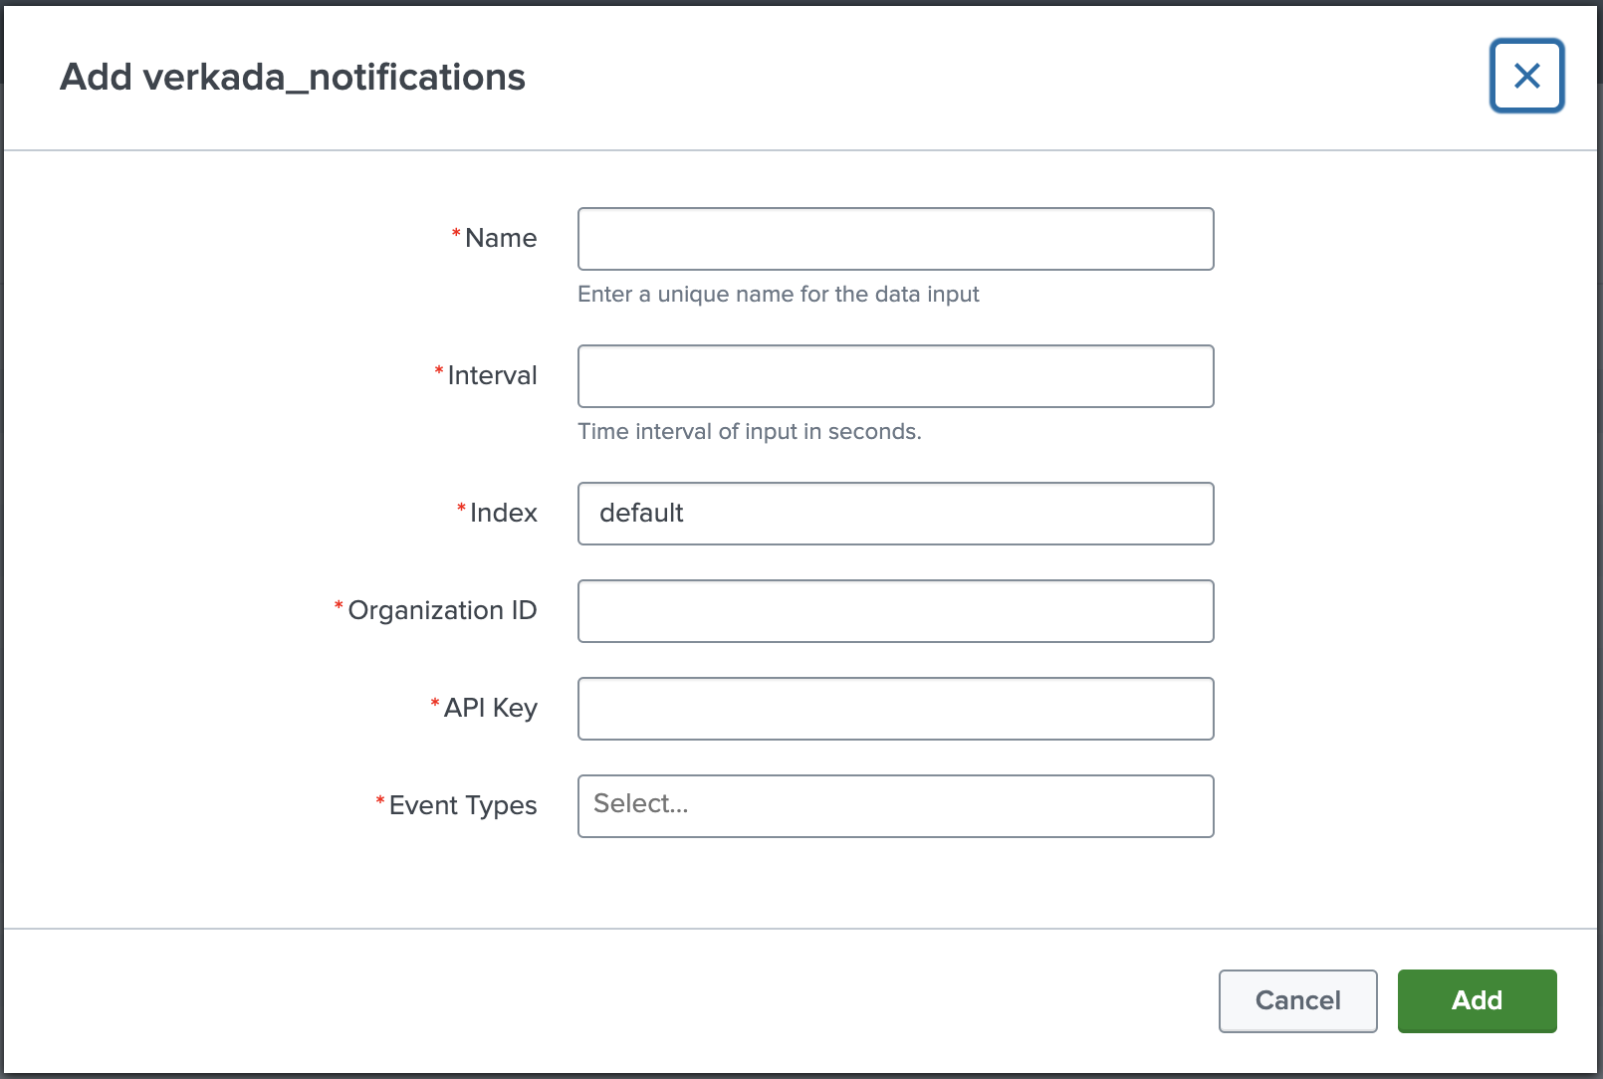Image resolution: width=1603 pixels, height=1079 pixels.
Task: Click the Index field label
Action: pyautogui.click(x=503, y=514)
